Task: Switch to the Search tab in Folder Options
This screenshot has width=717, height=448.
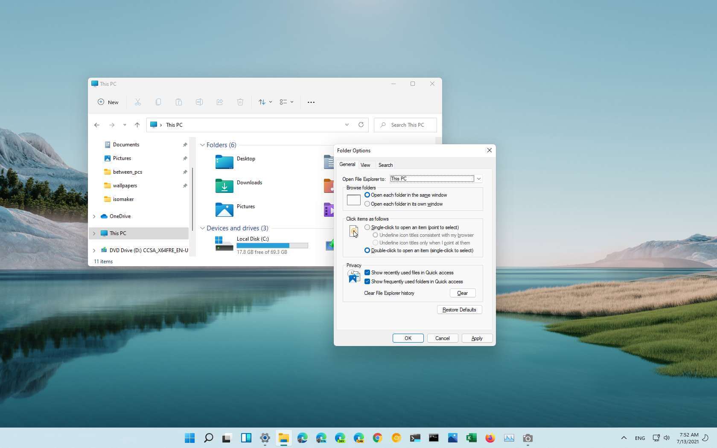Action: [x=385, y=165]
